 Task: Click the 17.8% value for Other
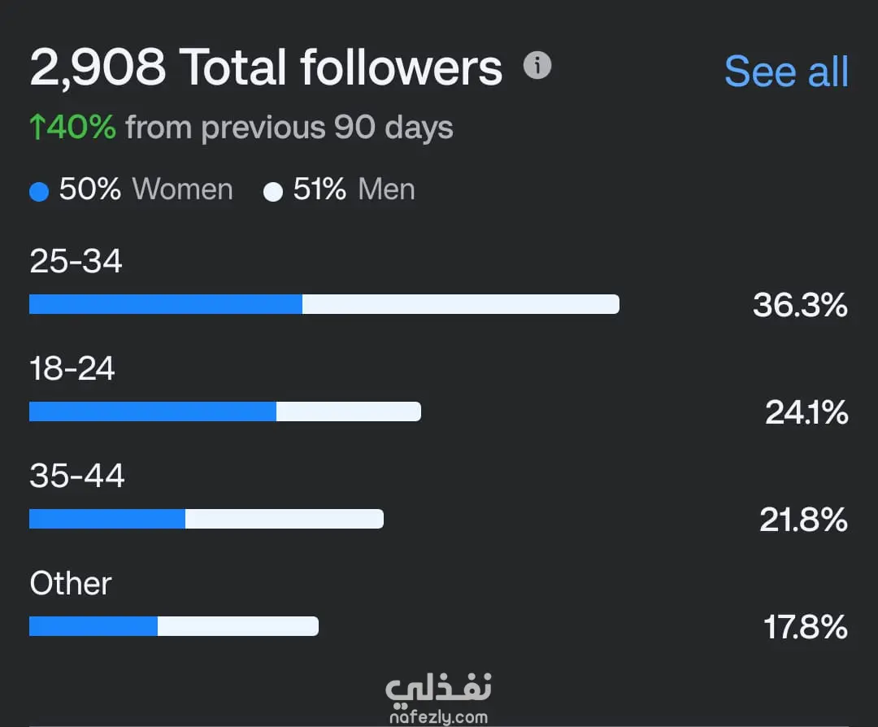(x=805, y=627)
